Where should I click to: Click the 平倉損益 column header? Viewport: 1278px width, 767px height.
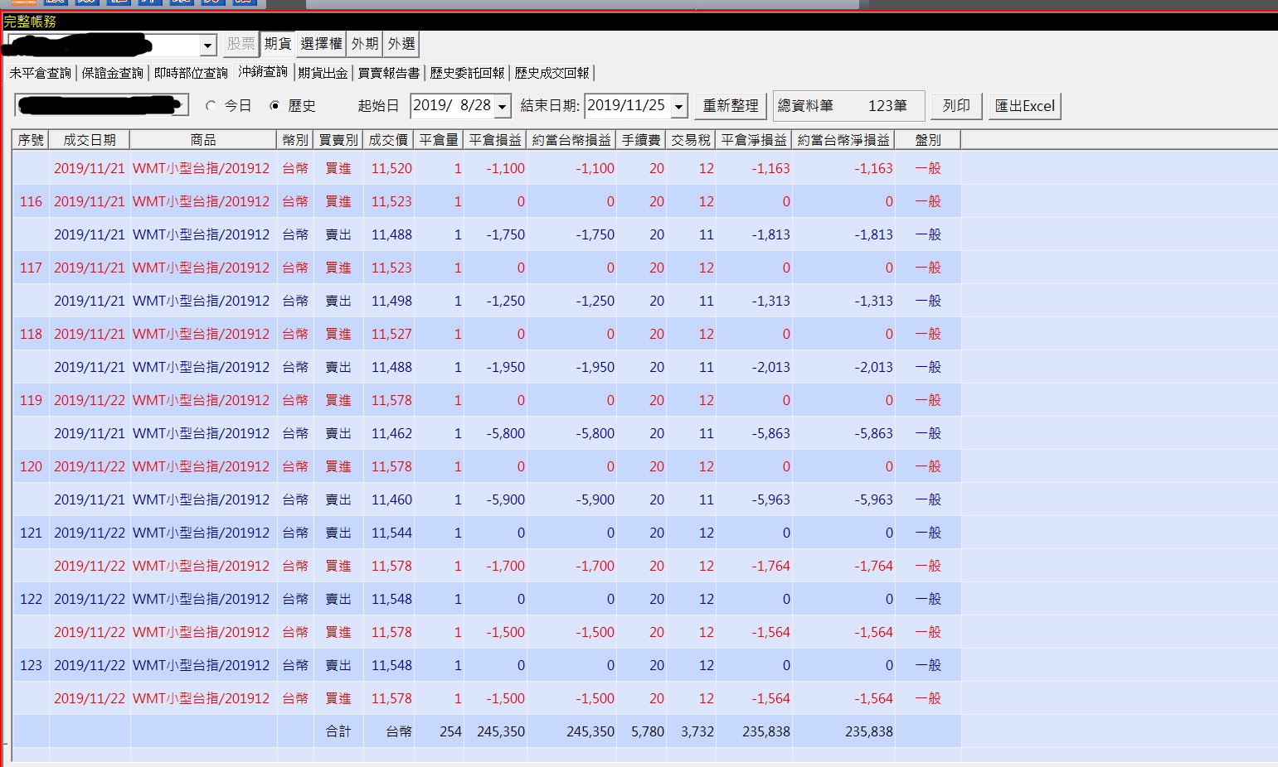click(495, 140)
